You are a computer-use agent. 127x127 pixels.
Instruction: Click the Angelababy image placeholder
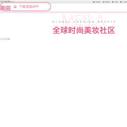point(5,39)
